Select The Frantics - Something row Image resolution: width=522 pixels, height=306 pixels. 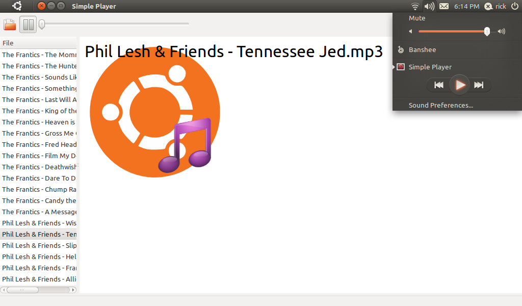(38, 88)
